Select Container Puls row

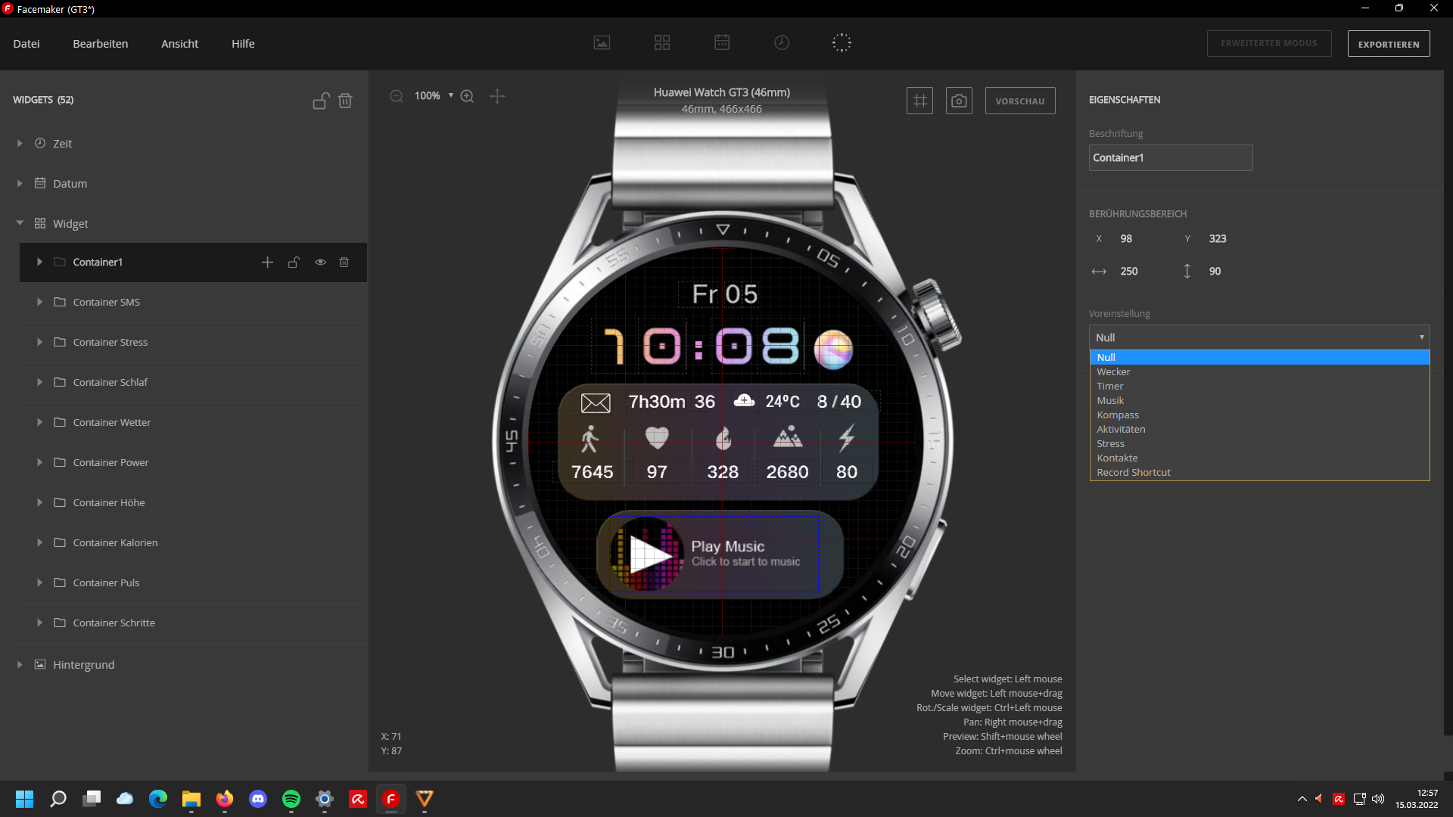pos(193,583)
